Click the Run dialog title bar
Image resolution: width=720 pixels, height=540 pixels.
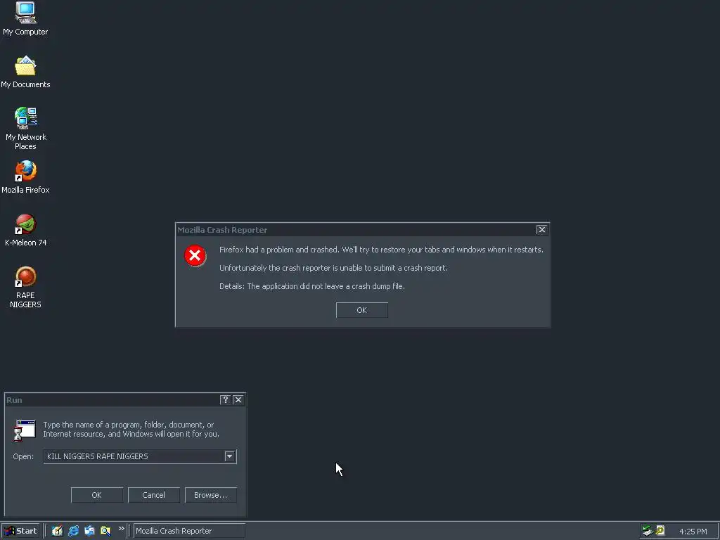[112, 400]
